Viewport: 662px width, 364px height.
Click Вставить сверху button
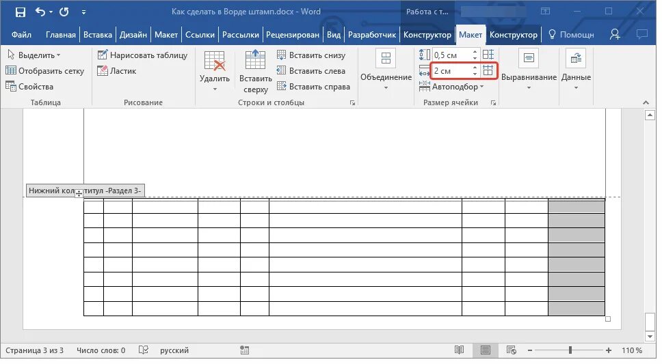pos(255,71)
